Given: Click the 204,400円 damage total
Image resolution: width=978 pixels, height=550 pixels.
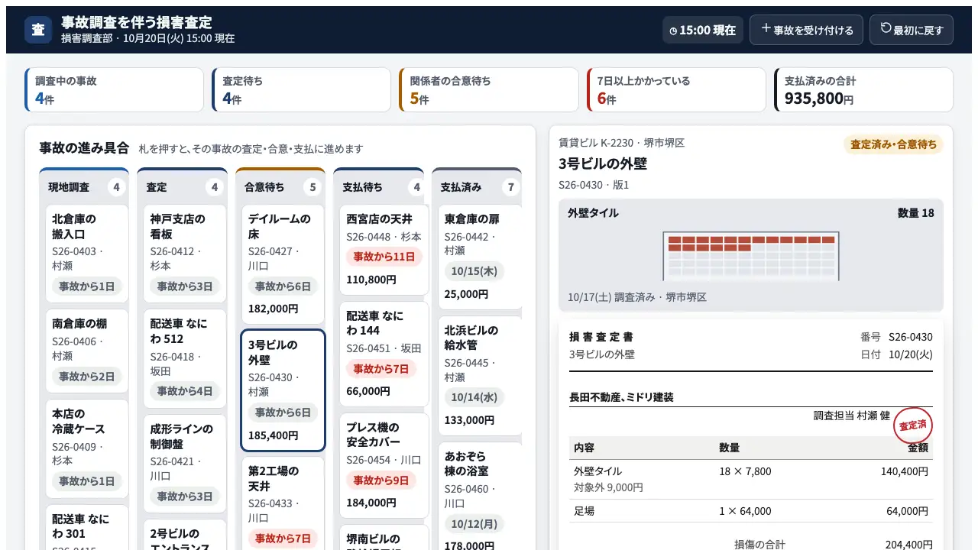Looking at the screenshot, I should tap(907, 545).
